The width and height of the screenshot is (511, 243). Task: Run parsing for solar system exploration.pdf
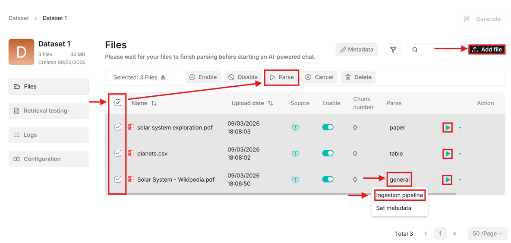(x=448, y=128)
